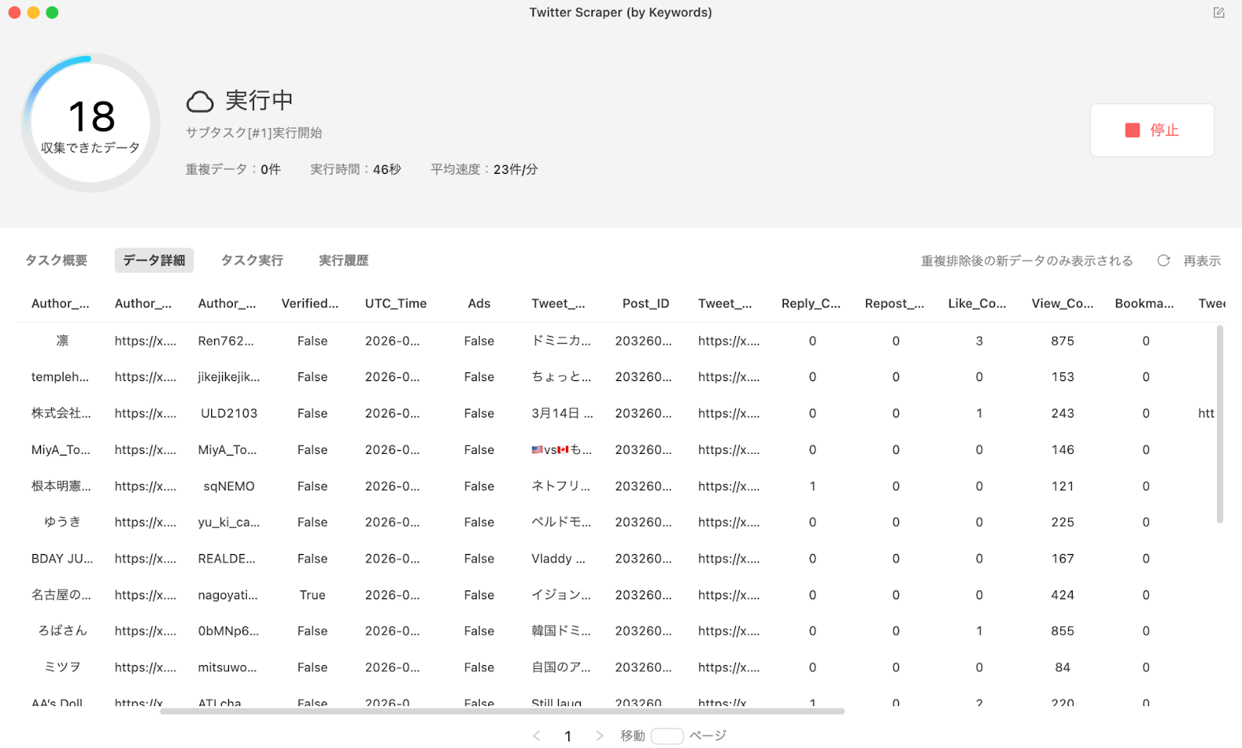Click the True verified cell for nagoyati

tap(312, 595)
